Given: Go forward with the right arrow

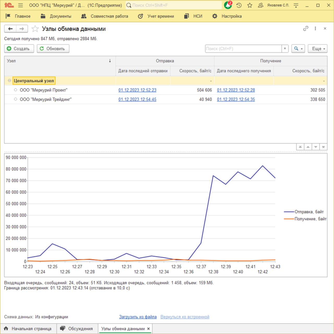Looking at the screenshot, I should 22,29.
